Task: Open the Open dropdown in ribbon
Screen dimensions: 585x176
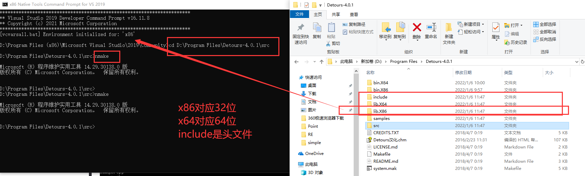Action: (x=513, y=25)
